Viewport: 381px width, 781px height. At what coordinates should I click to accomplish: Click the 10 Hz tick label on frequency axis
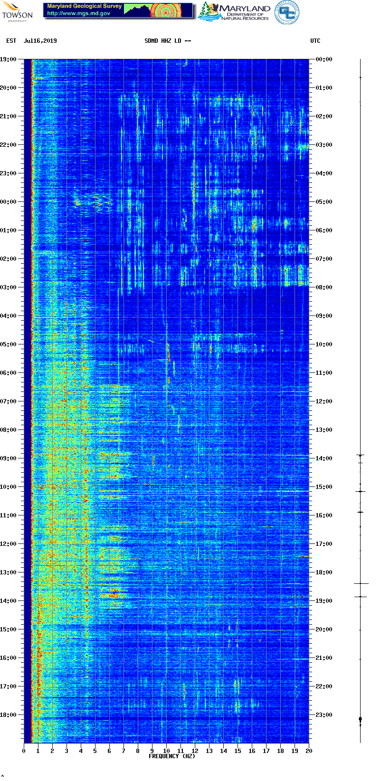(x=166, y=751)
